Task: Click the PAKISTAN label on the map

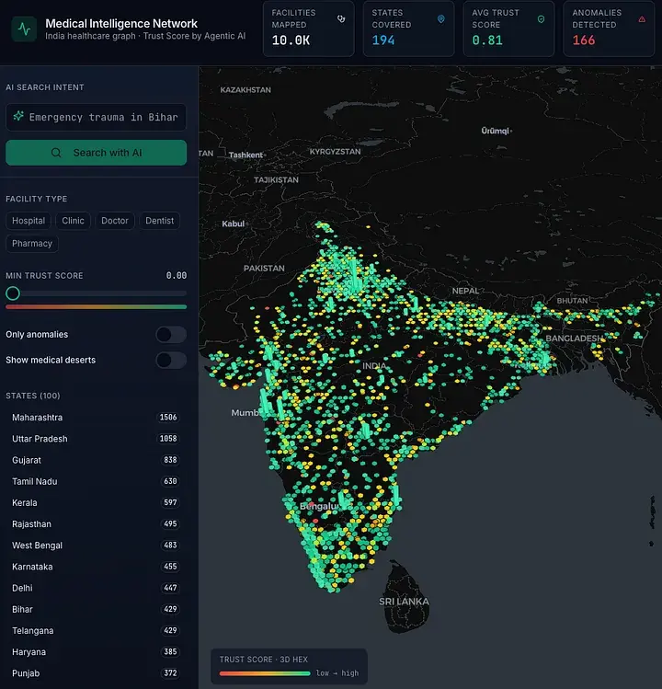Action: pos(264,268)
